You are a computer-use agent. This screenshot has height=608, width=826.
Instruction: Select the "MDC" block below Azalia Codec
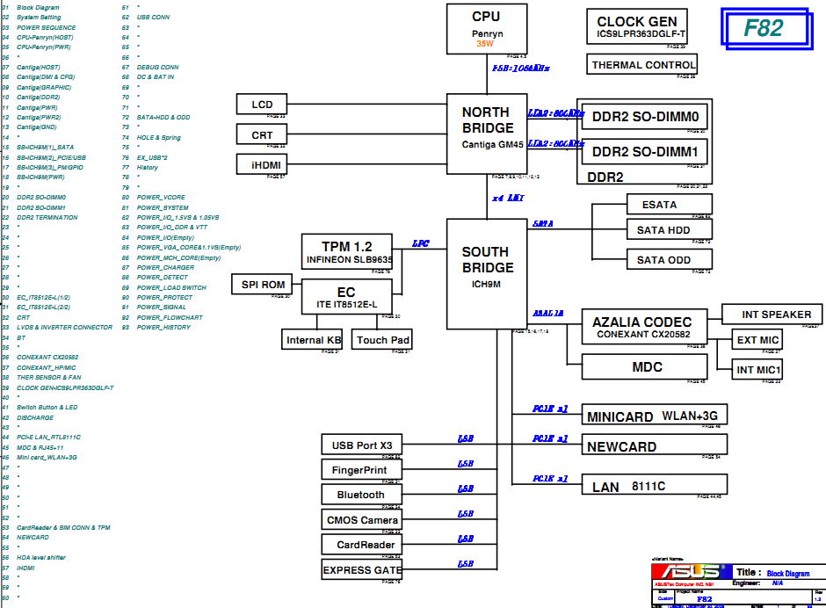[645, 366]
